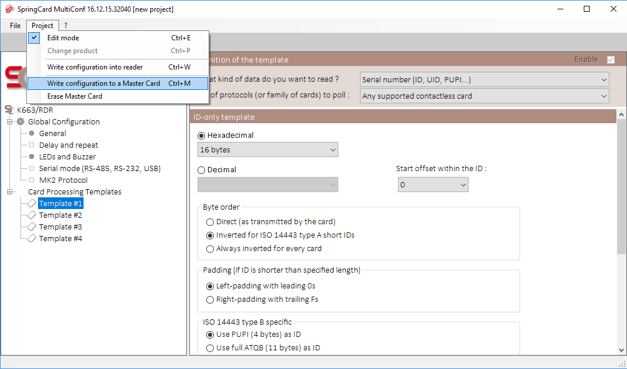Click the tag icon of Template #2
627x369 pixels.
point(32,215)
